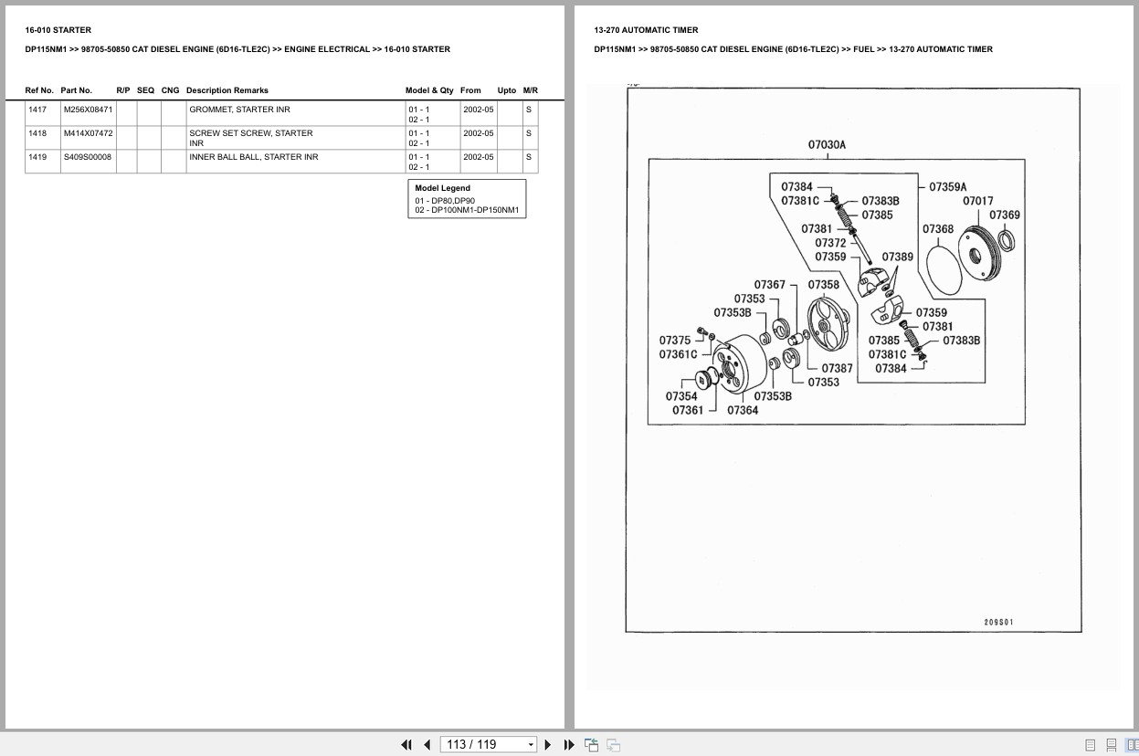
Task: Click callout label 07017 in diagram
Action: [x=978, y=201]
